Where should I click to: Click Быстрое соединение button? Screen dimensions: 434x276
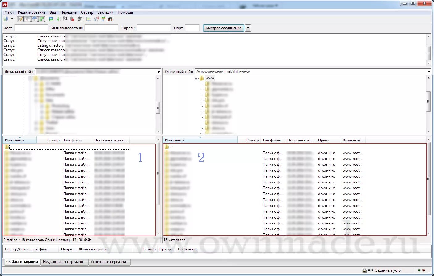pyautogui.click(x=223, y=28)
